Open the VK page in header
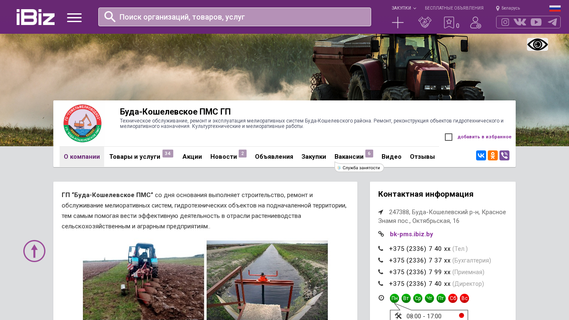Image resolution: width=569 pixels, height=320 pixels. point(520,22)
